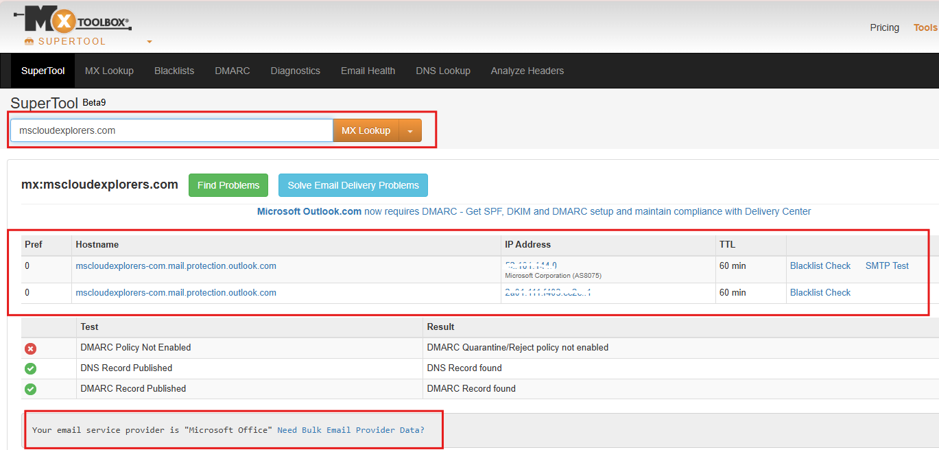Screen dimensions: 939x450
Task: Select mx:mscloudexplorers.com heading
Action: click(x=100, y=185)
